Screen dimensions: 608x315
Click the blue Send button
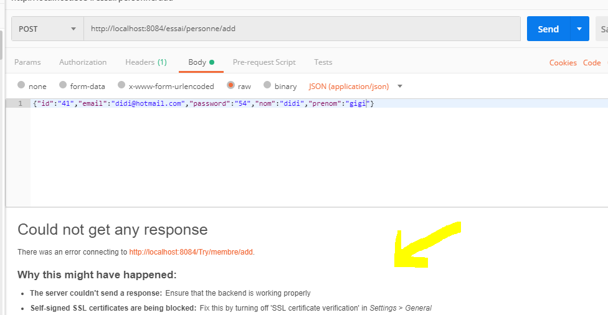coord(548,29)
